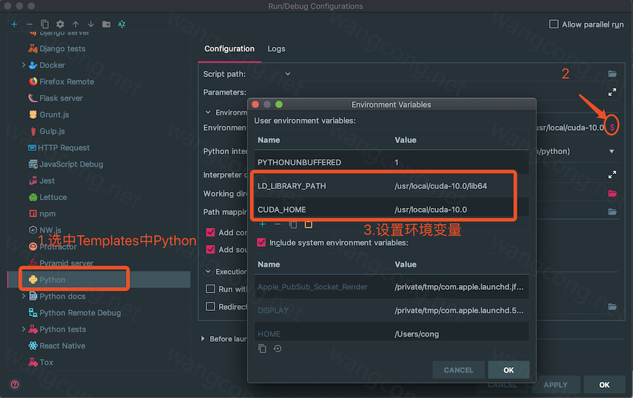633x398 pixels.
Task: Open environment variables editor icon
Action: (x=612, y=127)
